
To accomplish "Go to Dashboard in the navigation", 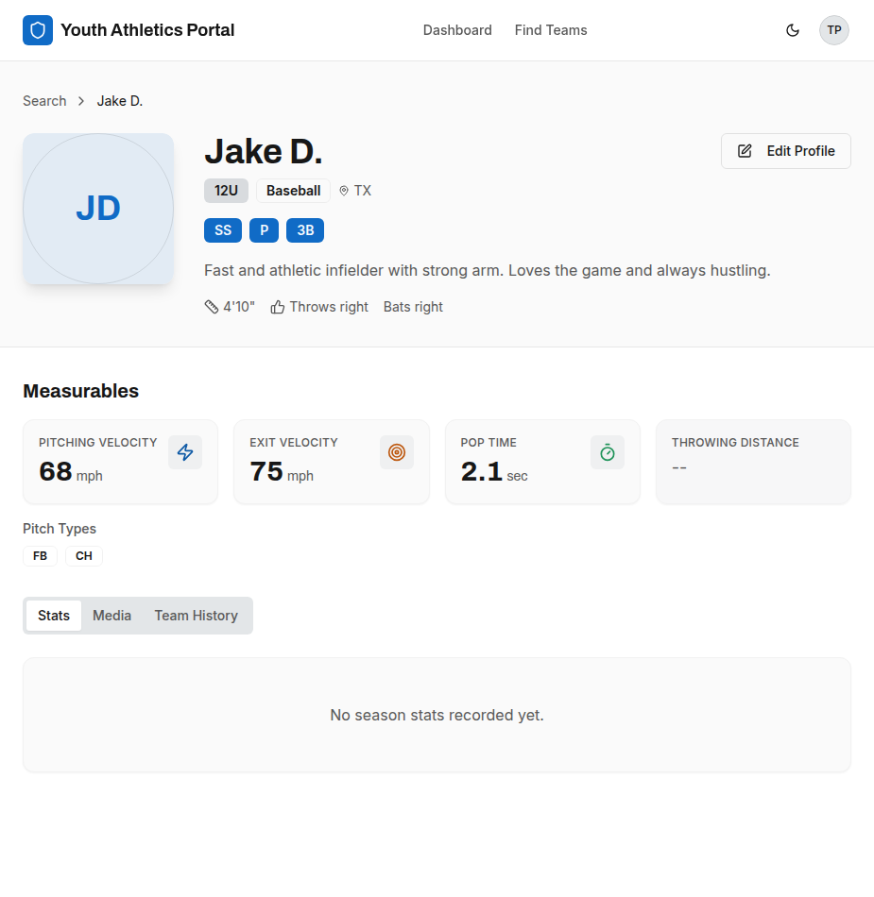I will 457,30.
